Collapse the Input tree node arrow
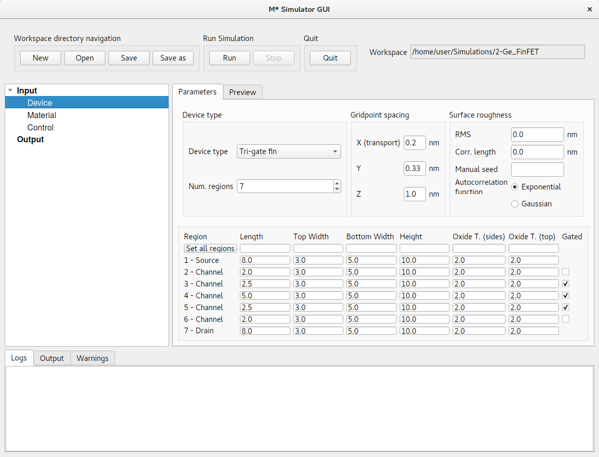Image resolution: width=599 pixels, height=457 pixels. (x=10, y=91)
